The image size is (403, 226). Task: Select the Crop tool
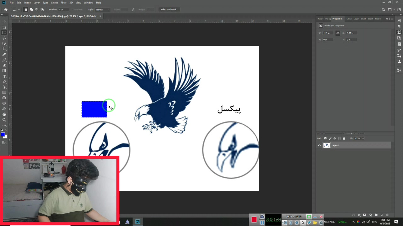click(4, 49)
